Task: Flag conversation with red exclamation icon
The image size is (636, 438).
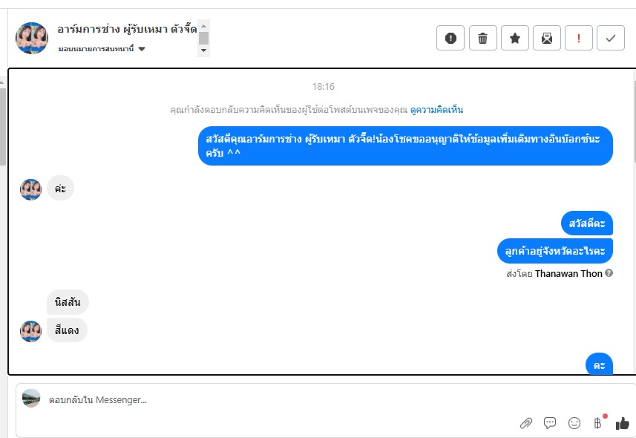Action: (579, 38)
